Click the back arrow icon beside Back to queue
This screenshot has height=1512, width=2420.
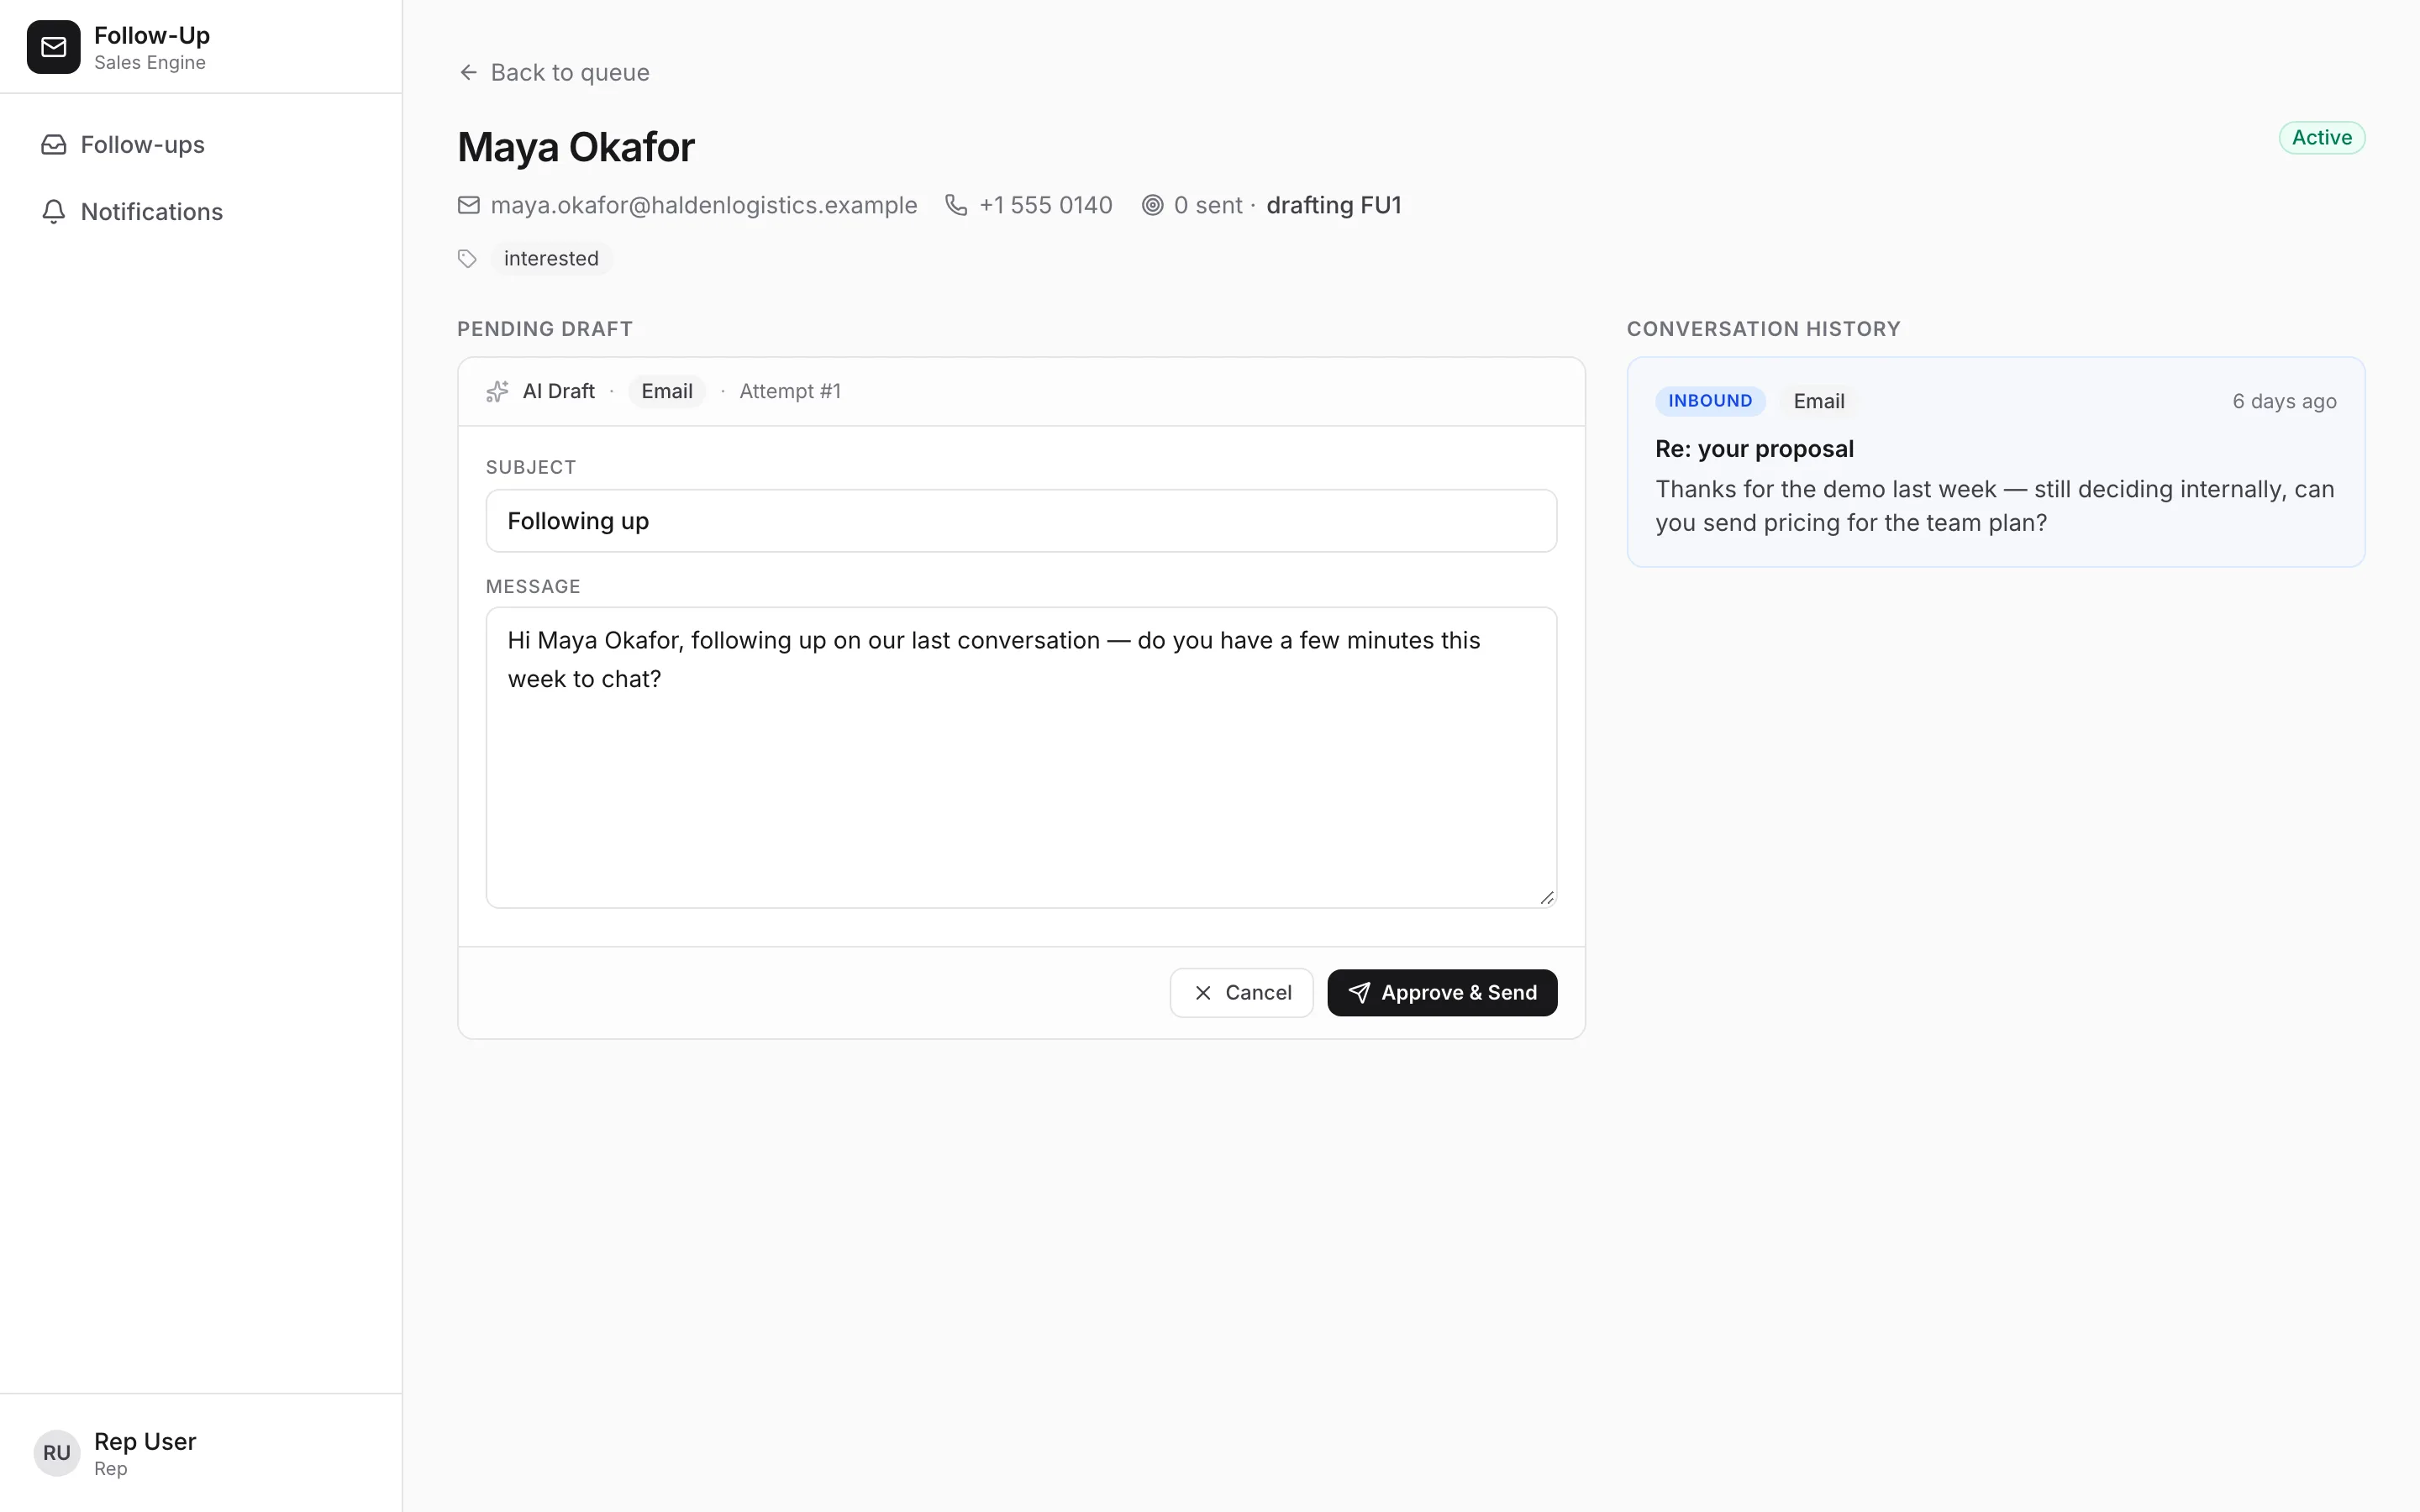[x=468, y=72]
